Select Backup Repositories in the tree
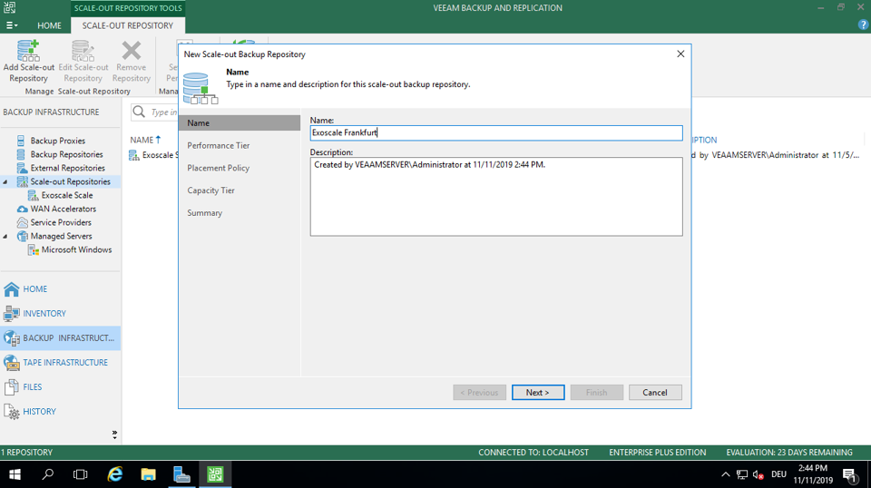Image resolution: width=871 pixels, height=488 pixels. point(66,154)
